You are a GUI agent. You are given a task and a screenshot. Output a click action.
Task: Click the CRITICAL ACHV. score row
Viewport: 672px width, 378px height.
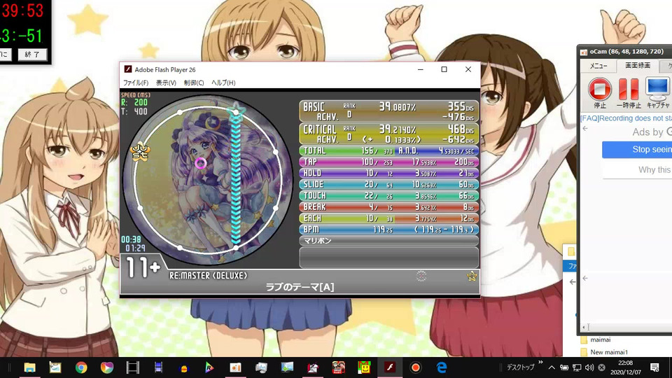pos(388,134)
